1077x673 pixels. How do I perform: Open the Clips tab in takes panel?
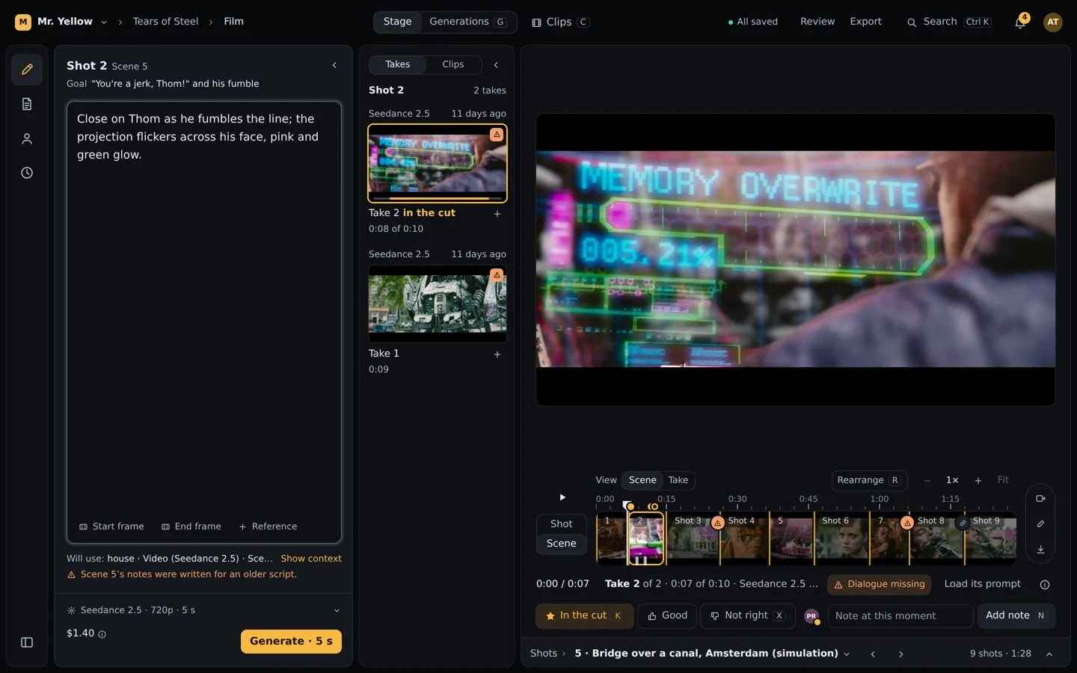point(453,64)
